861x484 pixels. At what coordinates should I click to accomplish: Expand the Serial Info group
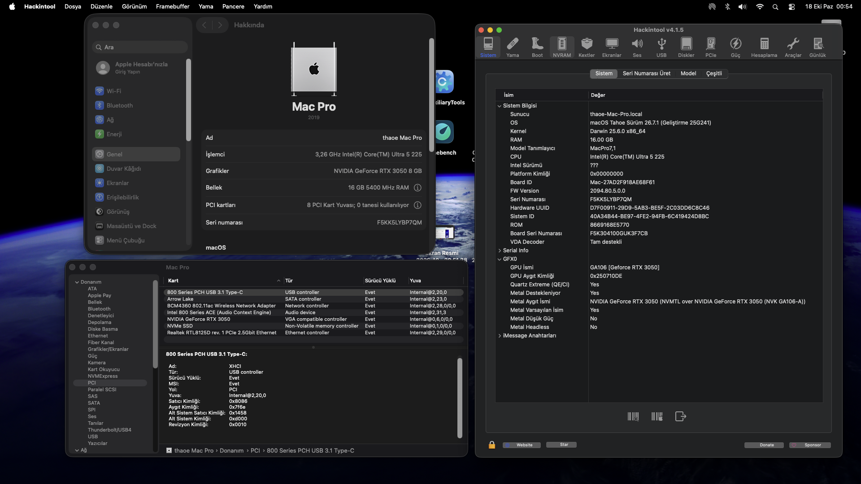(500, 251)
